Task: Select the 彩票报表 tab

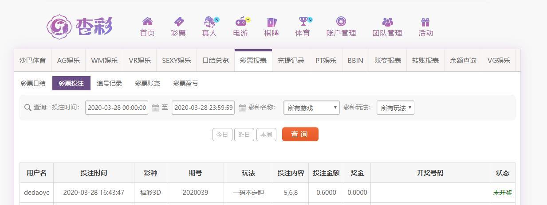Action: tap(253, 60)
